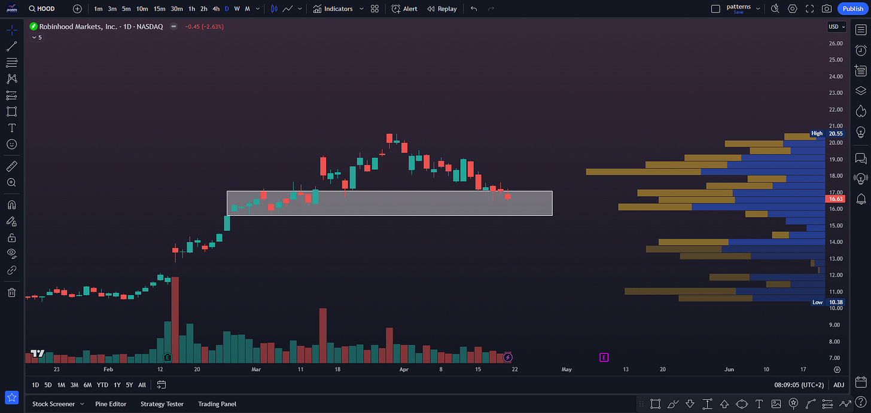871x413 pixels.
Task: Switch to the 4h timeframe
Action: coord(216,9)
